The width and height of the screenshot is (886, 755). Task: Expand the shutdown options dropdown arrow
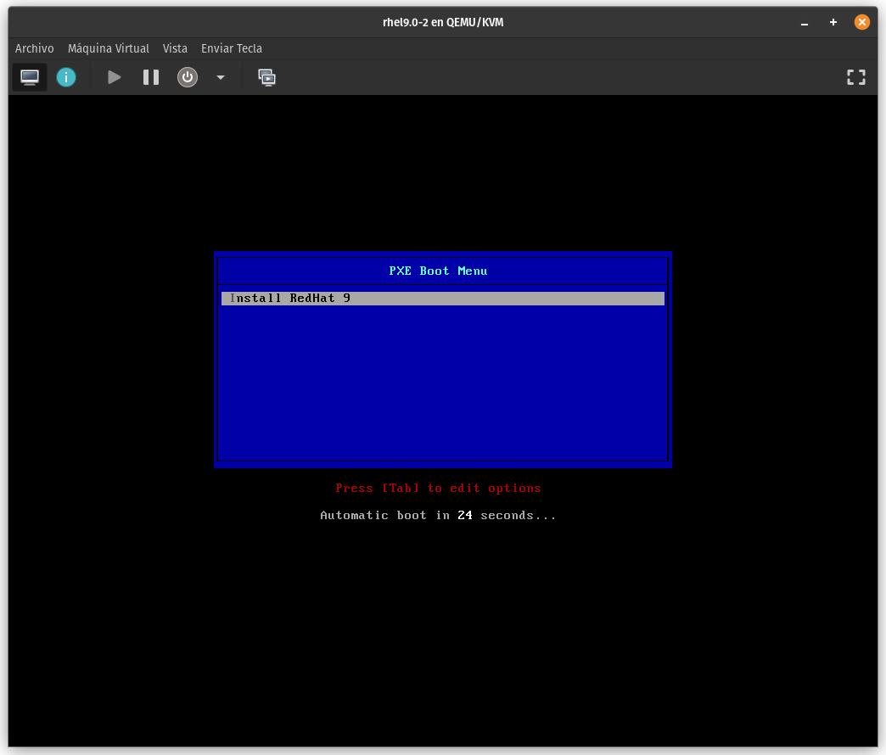pyautogui.click(x=221, y=77)
